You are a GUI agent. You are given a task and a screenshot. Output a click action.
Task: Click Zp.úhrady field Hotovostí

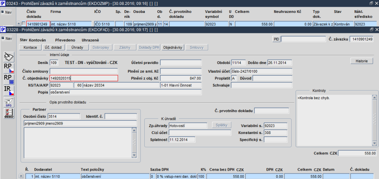(188, 125)
